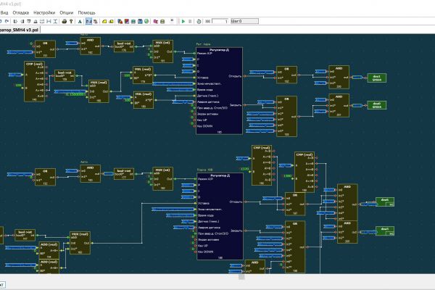Open the Опции menu
435x290 pixels.
(67, 12)
